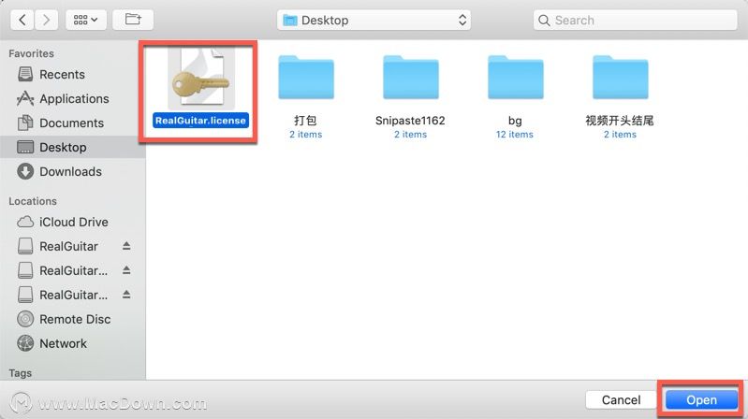Select the RealGuitar.license key file icon
The height and width of the screenshot is (419, 748).
(x=201, y=78)
